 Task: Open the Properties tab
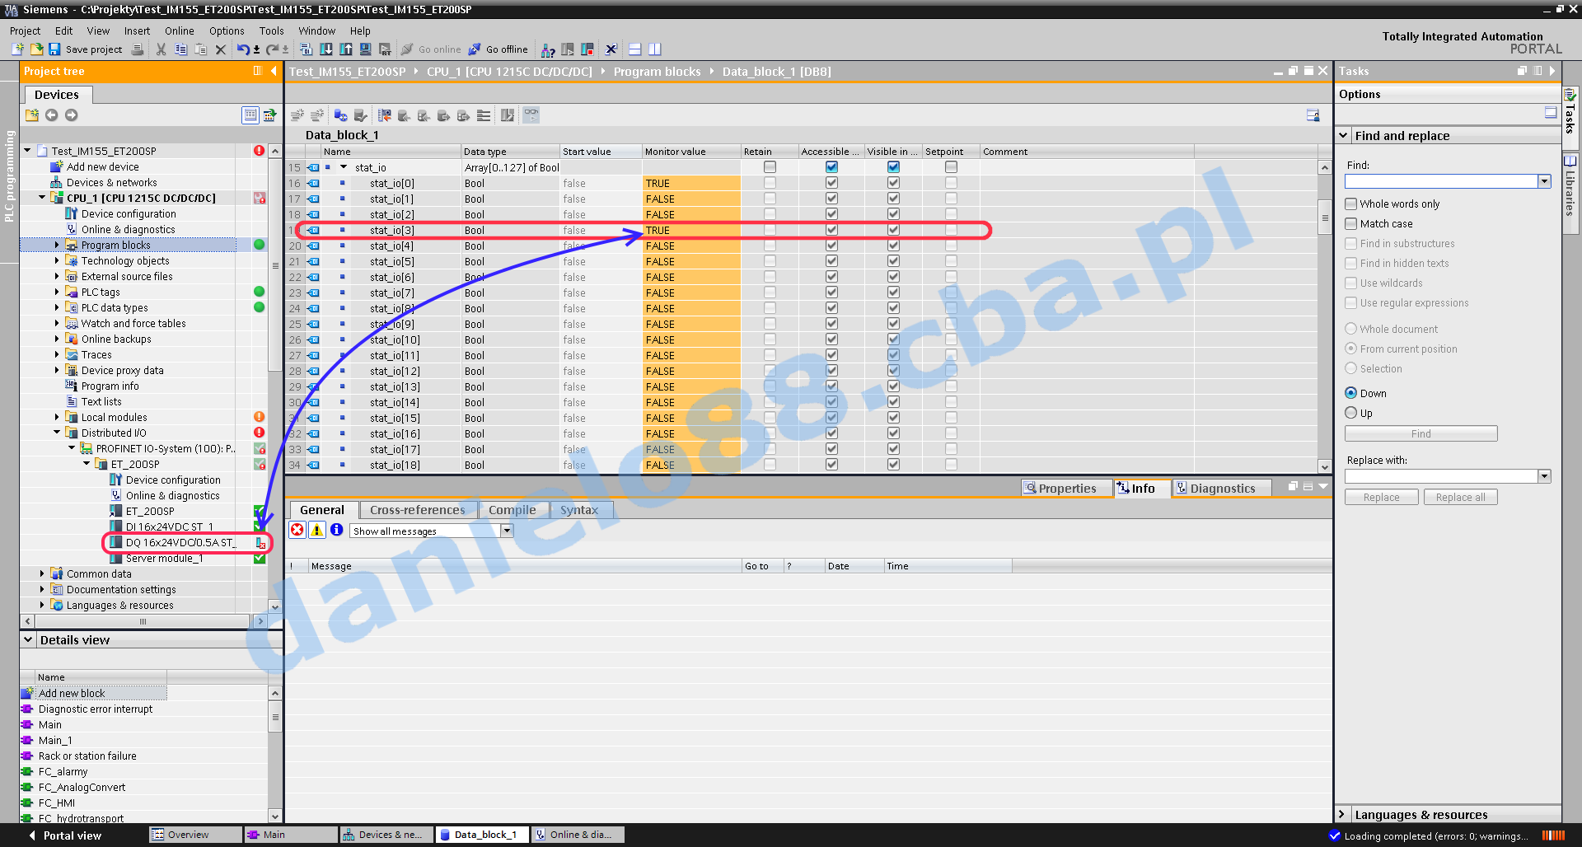tap(1067, 489)
